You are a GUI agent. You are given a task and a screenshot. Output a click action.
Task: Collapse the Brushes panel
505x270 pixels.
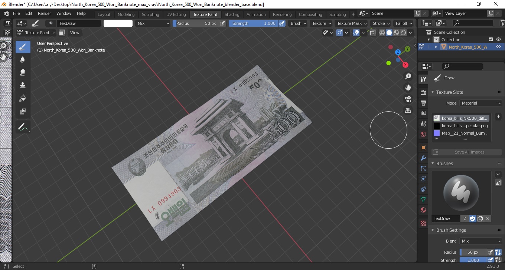[x=433, y=163]
